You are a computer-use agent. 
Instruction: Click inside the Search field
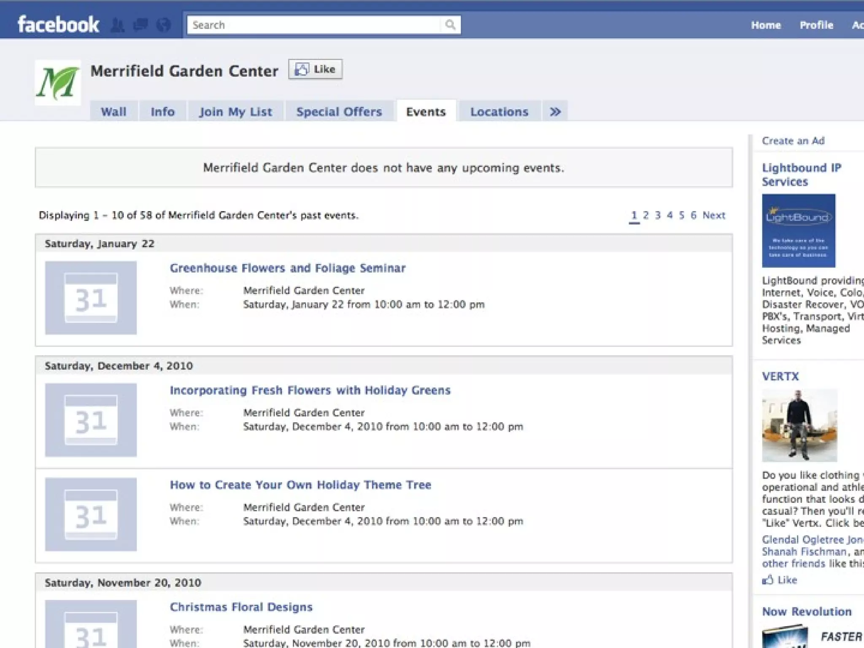tap(312, 25)
